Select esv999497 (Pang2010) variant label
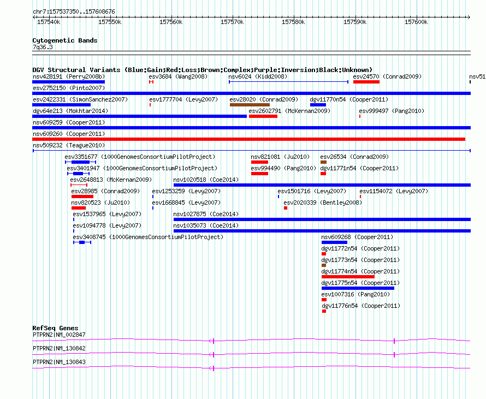 (392, 111)
